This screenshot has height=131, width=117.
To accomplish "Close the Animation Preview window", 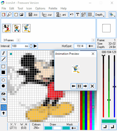I will tap(93, 54).
